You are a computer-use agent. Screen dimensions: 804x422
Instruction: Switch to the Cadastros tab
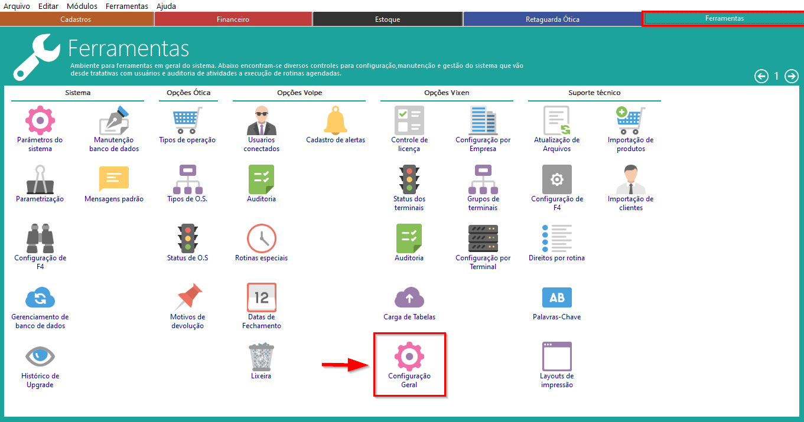[76, 19]
